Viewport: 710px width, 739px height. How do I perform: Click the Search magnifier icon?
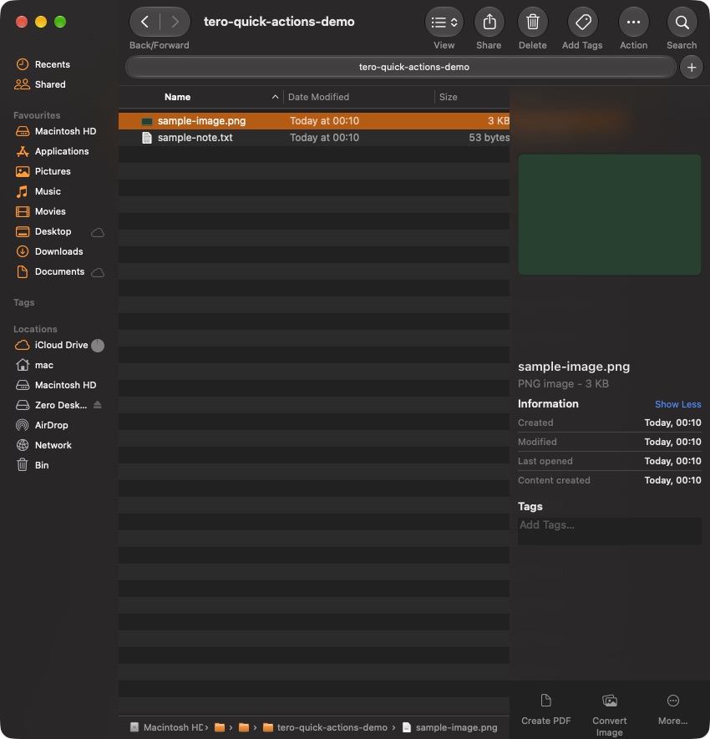[682, 23]
